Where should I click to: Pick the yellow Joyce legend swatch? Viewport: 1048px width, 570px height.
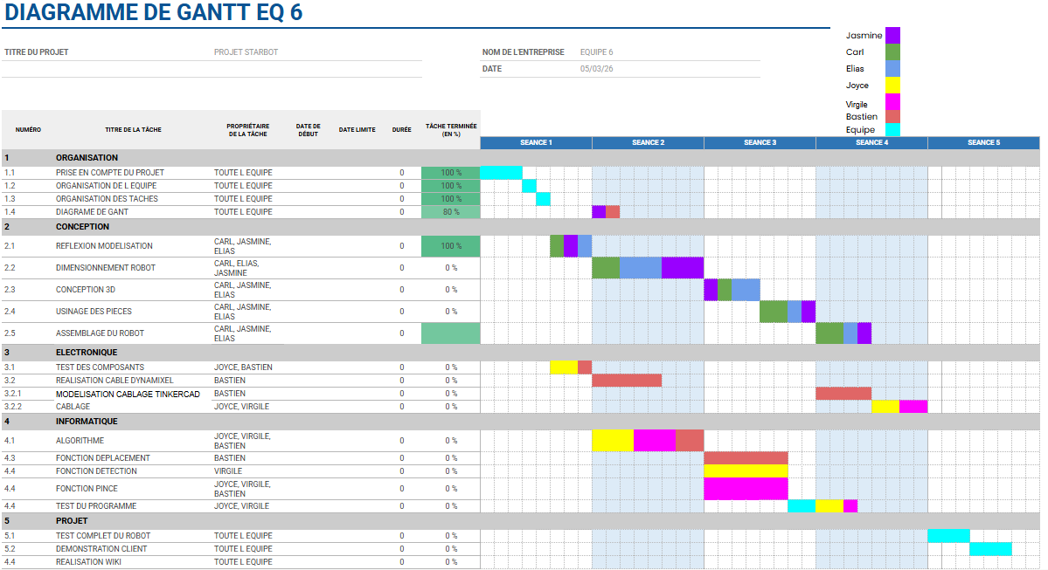point(892,85)
